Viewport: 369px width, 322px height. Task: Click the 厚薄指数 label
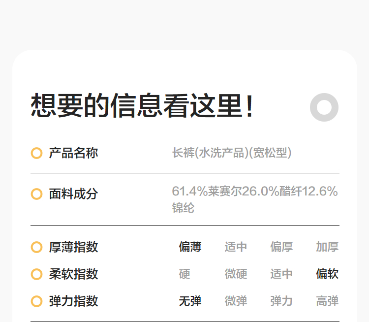tap(73, 247)
